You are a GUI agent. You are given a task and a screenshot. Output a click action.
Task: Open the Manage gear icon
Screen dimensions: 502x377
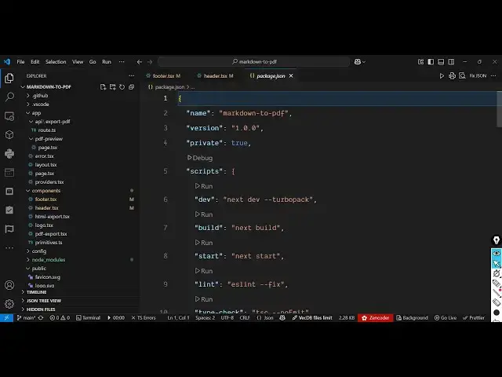coord(9,304)
